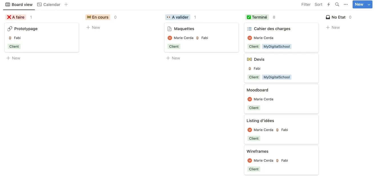Open the Moodboard card
This screenshot has height=176, width=377.
(281, 99)
